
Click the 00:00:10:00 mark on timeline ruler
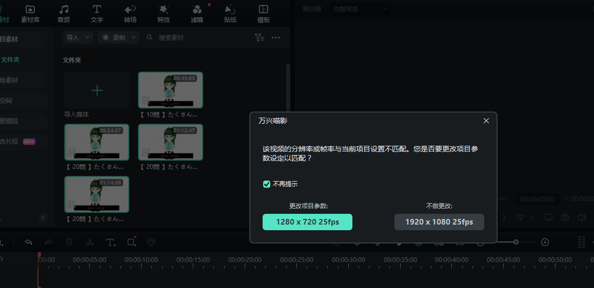click(141, 260)
